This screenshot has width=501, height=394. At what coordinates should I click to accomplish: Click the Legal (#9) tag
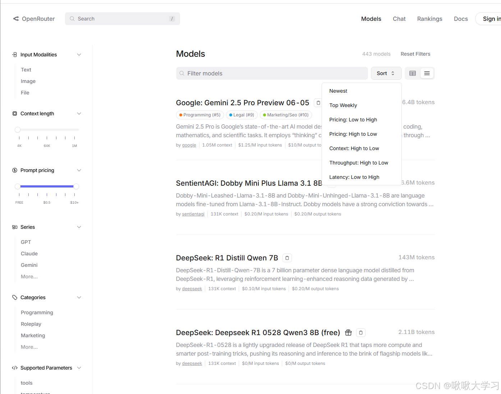242,115
